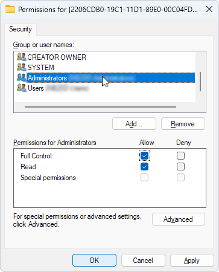Click the Users group icon
This screenshot has width=219, height=272.
[x=22, y=88]
